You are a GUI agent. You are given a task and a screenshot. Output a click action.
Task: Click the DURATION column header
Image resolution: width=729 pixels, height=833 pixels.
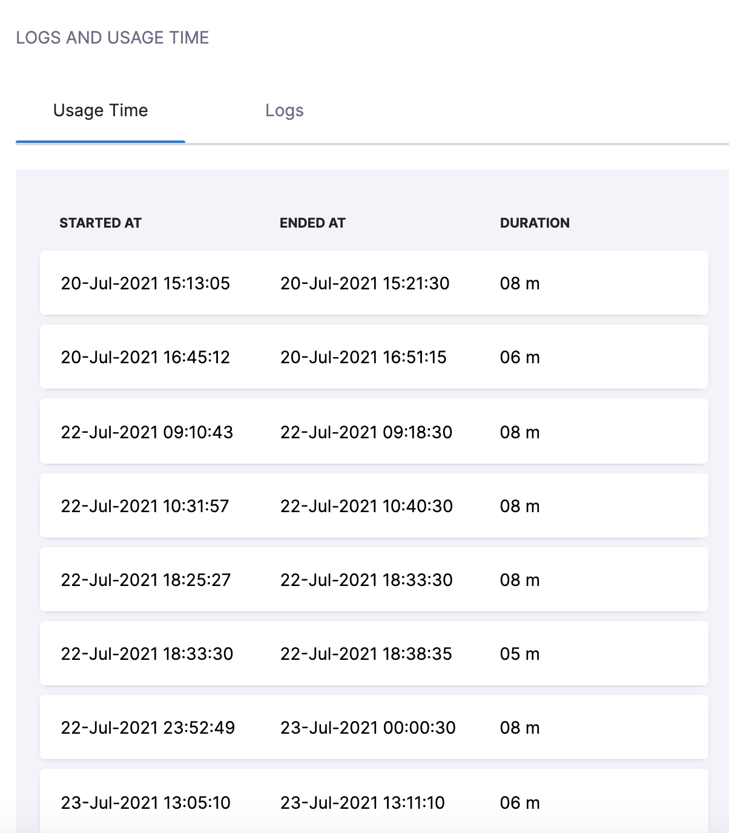pyautogui.click(x=535, y=223)
